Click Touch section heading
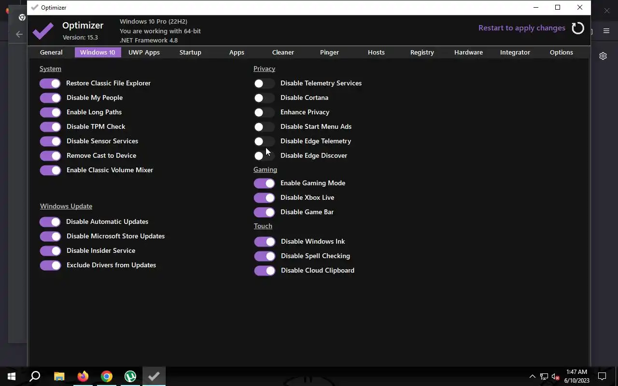 (263, 226)
